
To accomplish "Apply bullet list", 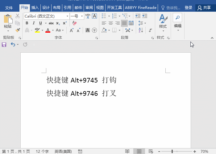I will (x=104, y=16).
